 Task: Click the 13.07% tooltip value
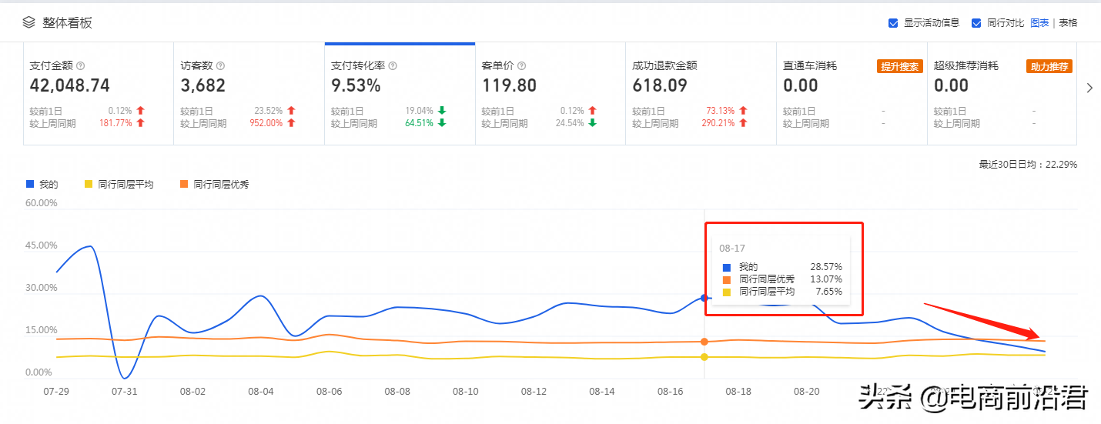826,279
